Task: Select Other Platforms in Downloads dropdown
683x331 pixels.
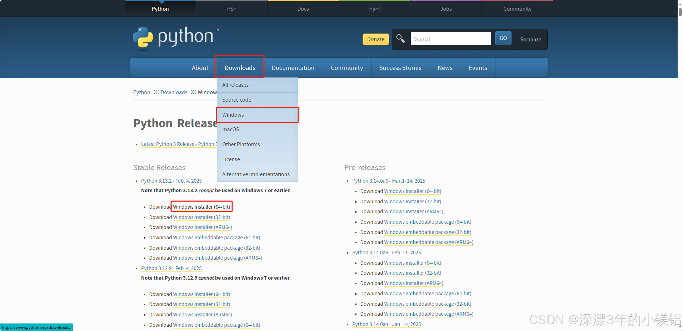Action: tap(257, 144)
